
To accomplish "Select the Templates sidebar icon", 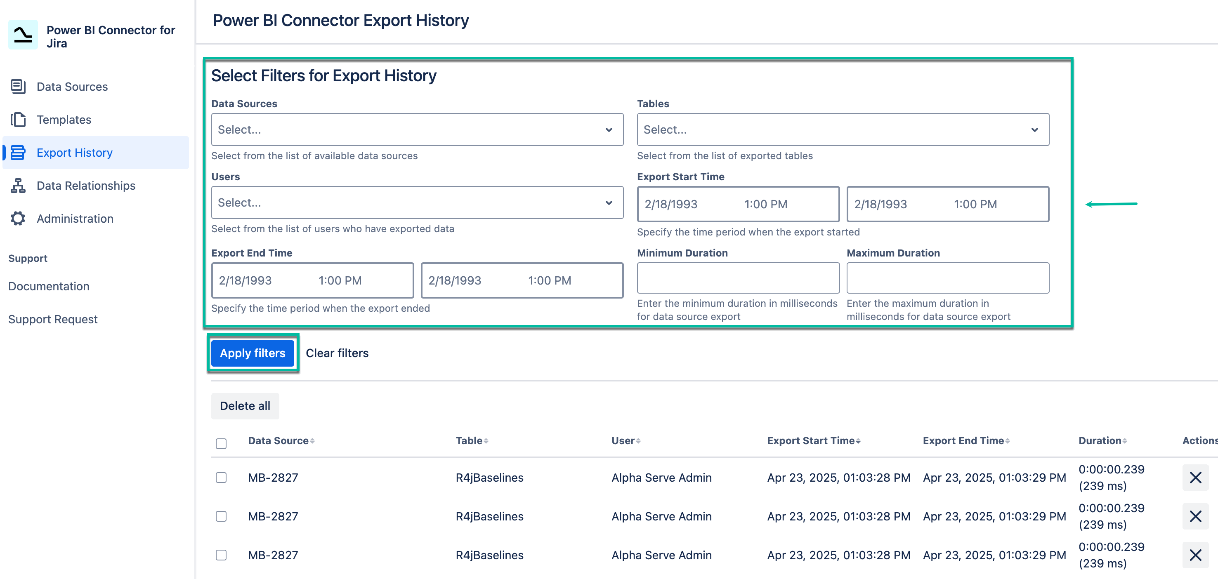I will click(17, 120).
